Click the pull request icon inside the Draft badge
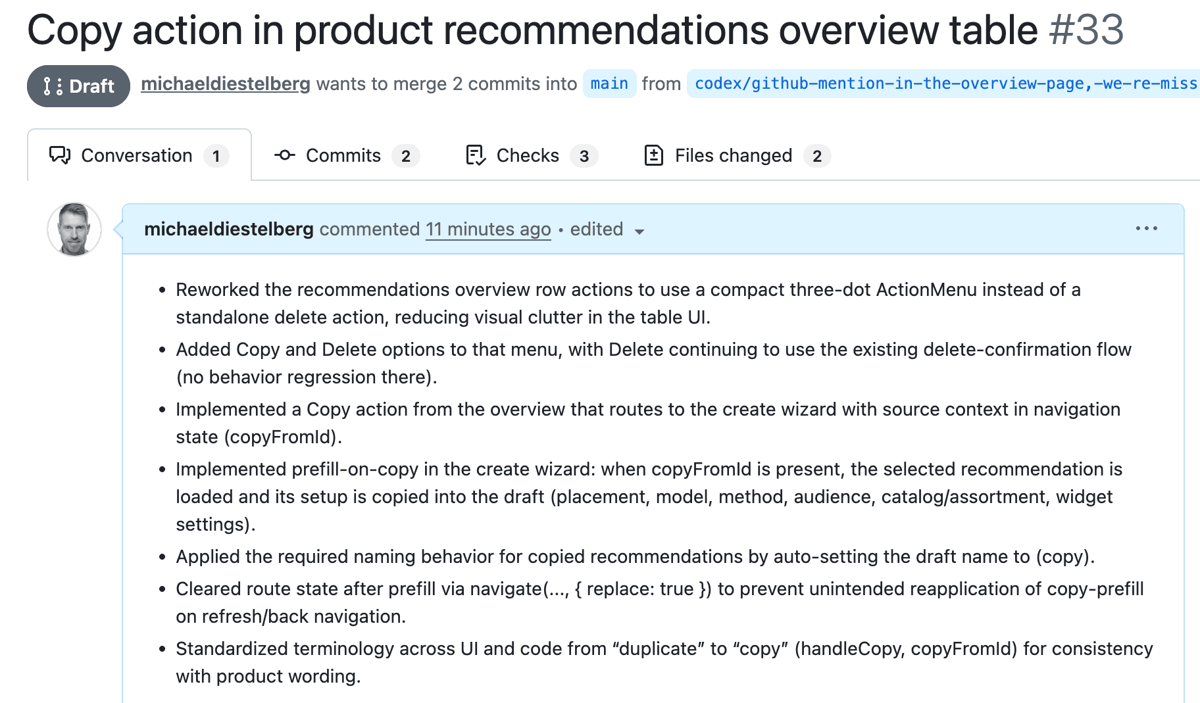The width and height of the screenshot is (1200, 703). click(x=51, y=85)
